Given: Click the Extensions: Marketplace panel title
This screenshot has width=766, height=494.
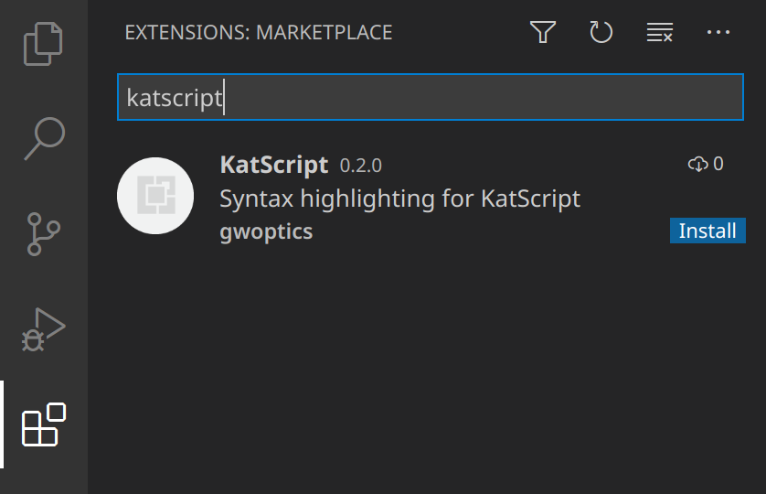Looking at the screenshot, I should [x=259, y=33].
